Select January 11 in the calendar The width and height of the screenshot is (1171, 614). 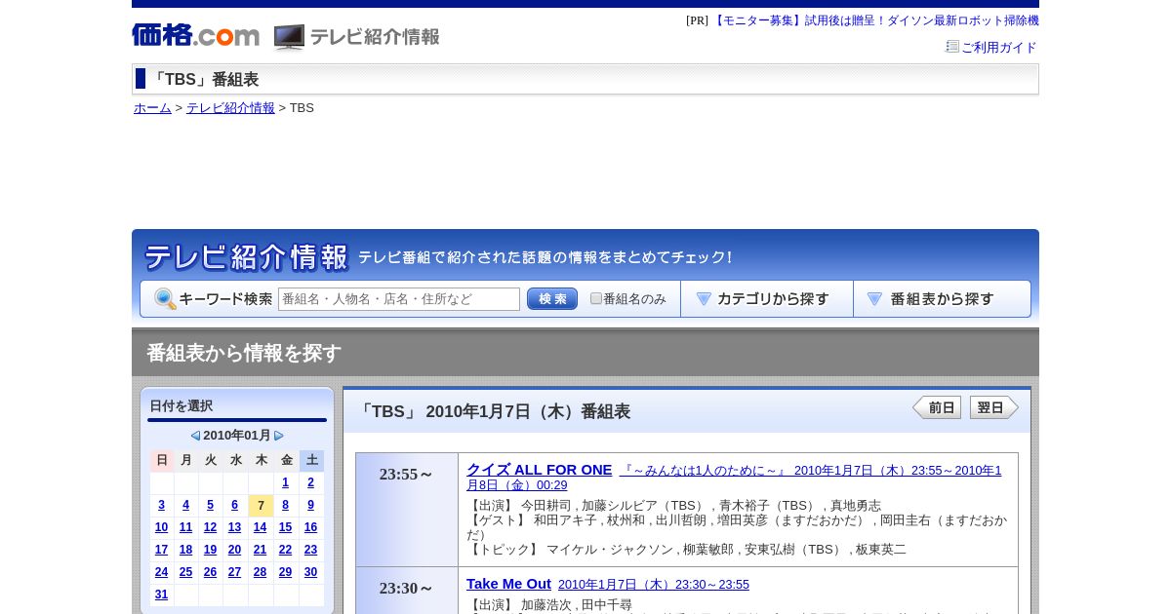pos(186,527)
